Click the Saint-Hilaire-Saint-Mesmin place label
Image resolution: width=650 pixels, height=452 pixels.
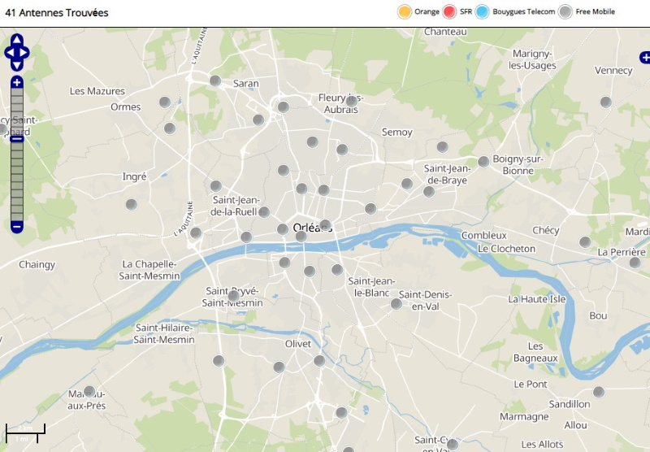click(164, 334)
